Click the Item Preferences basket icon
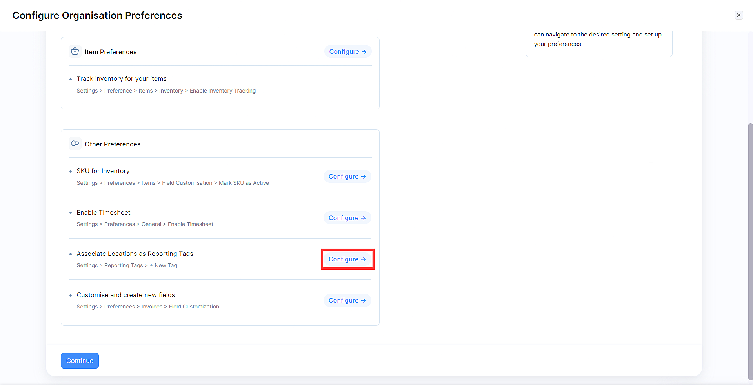Viewport: 753px width, 385px height. click(75, 51)
